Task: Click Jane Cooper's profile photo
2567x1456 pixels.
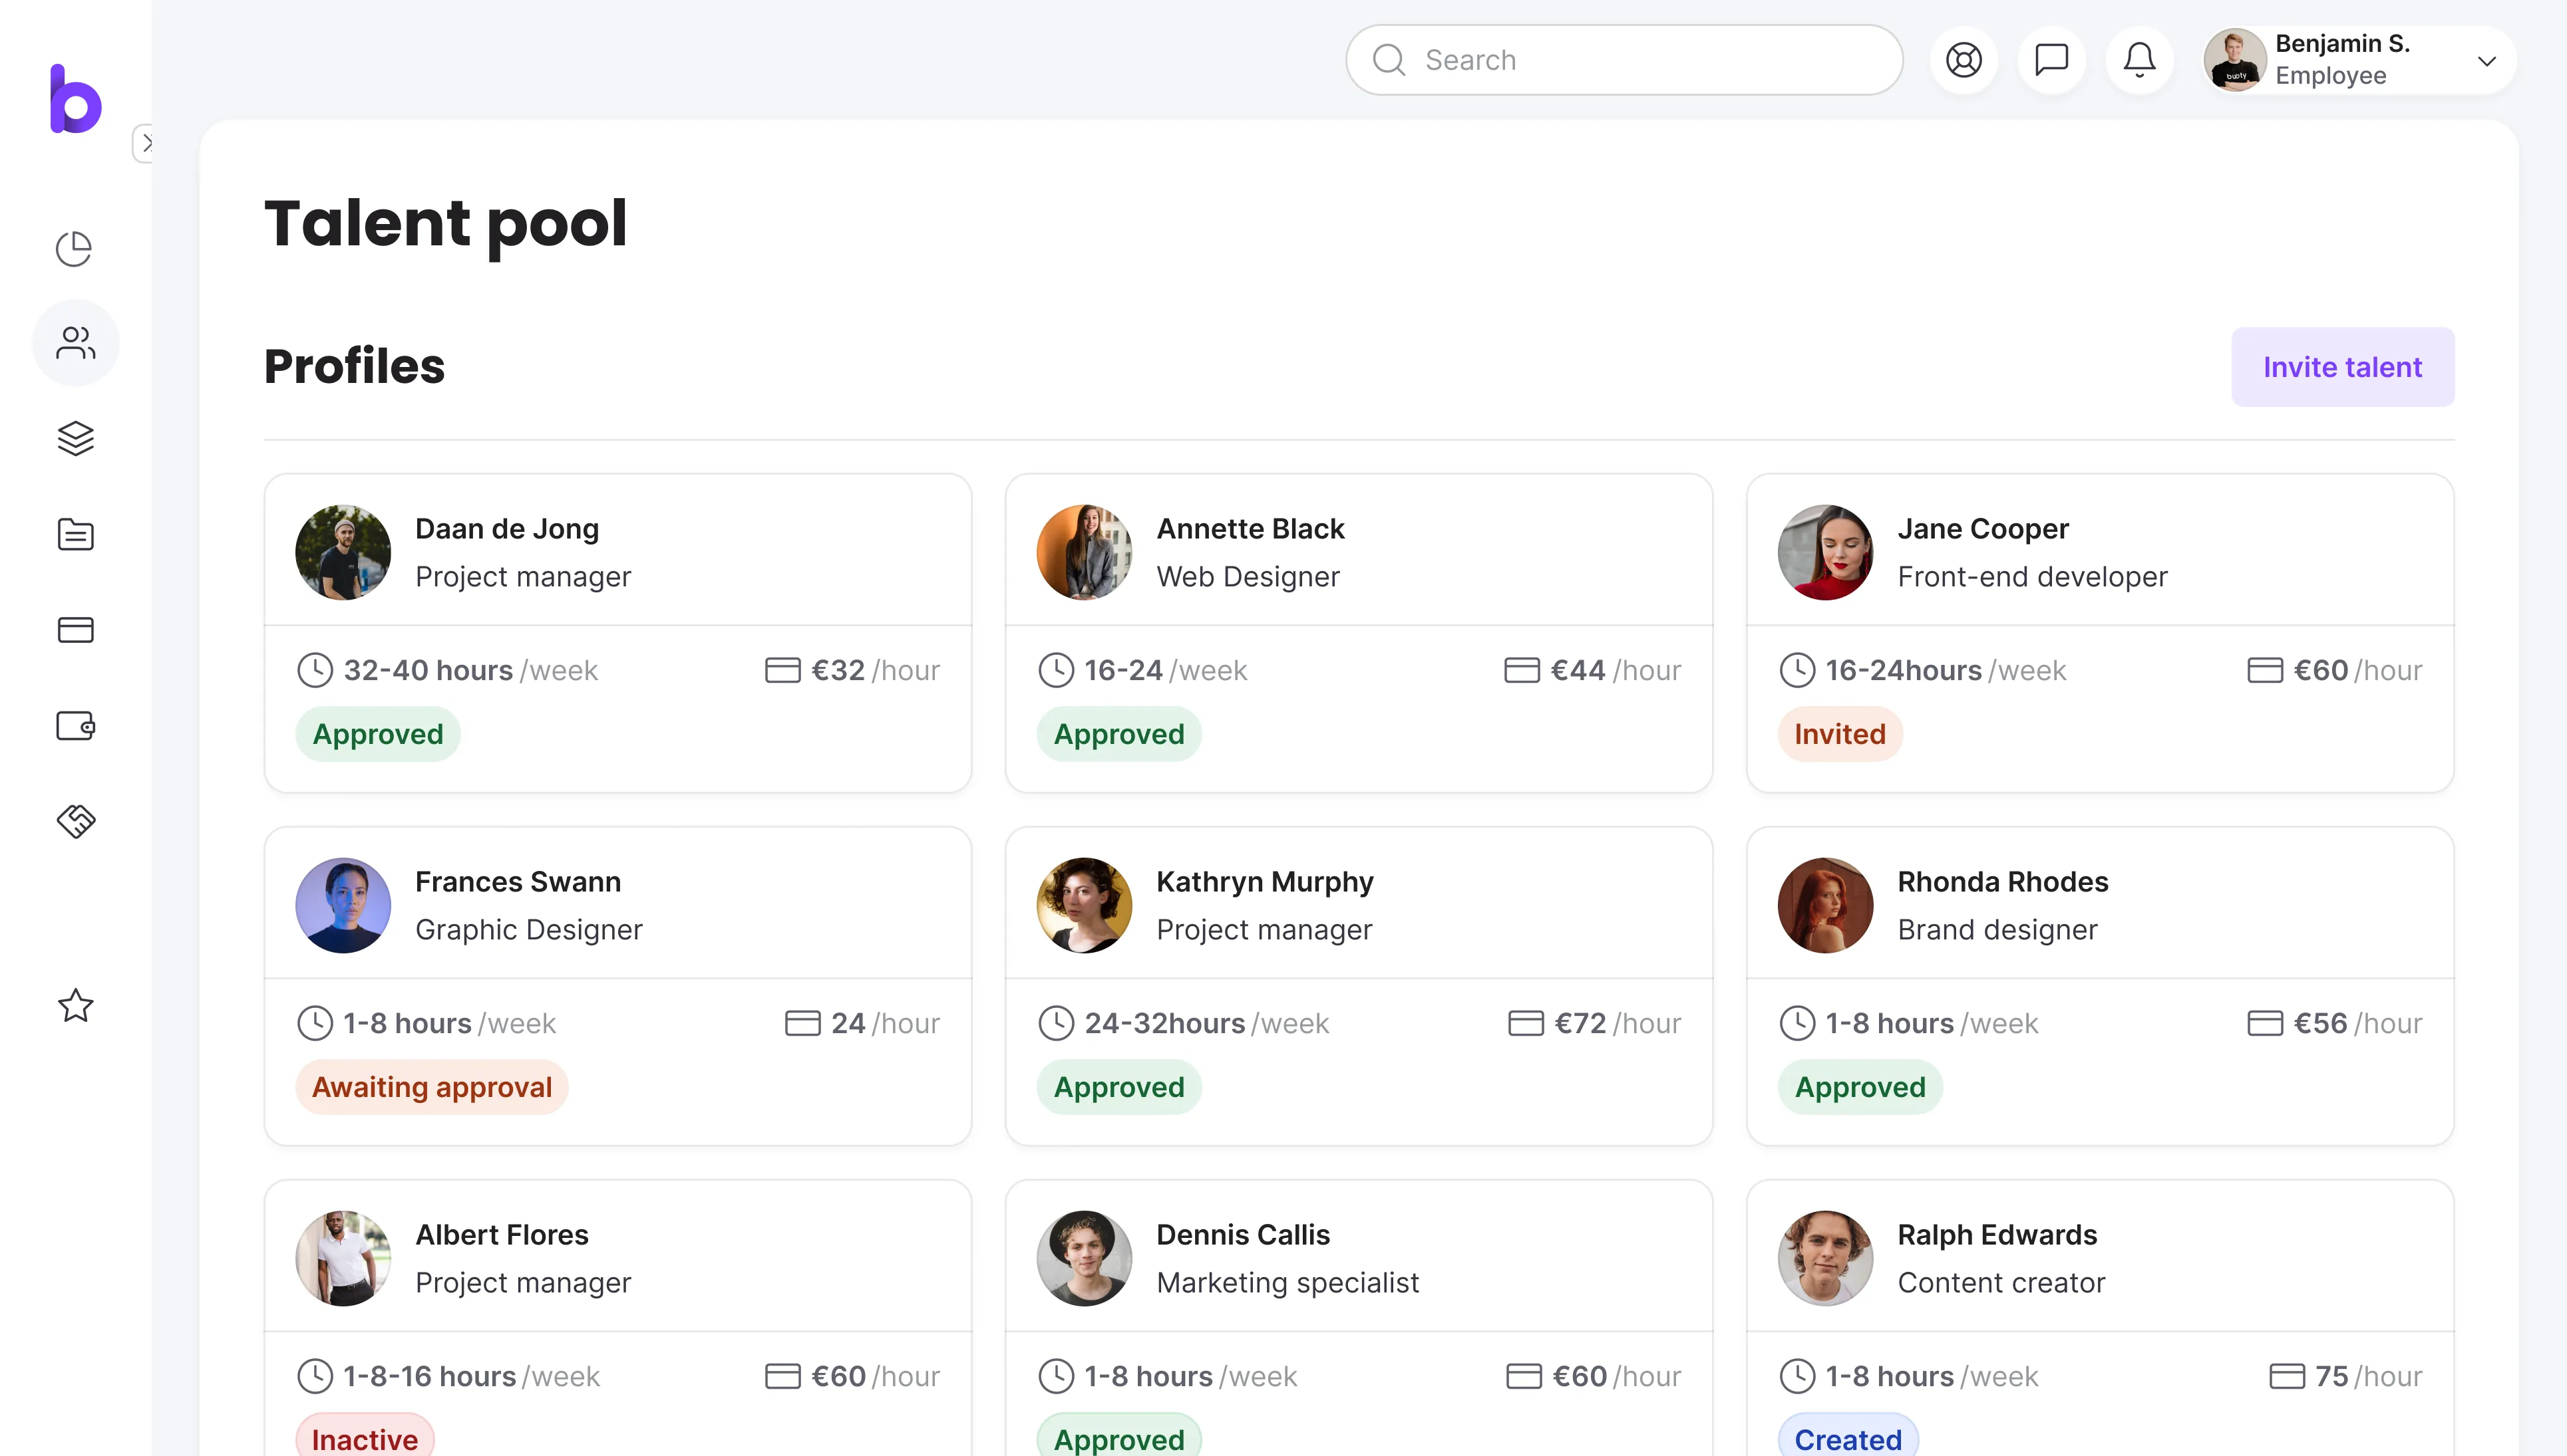Action: click(x=1824, y=552)
